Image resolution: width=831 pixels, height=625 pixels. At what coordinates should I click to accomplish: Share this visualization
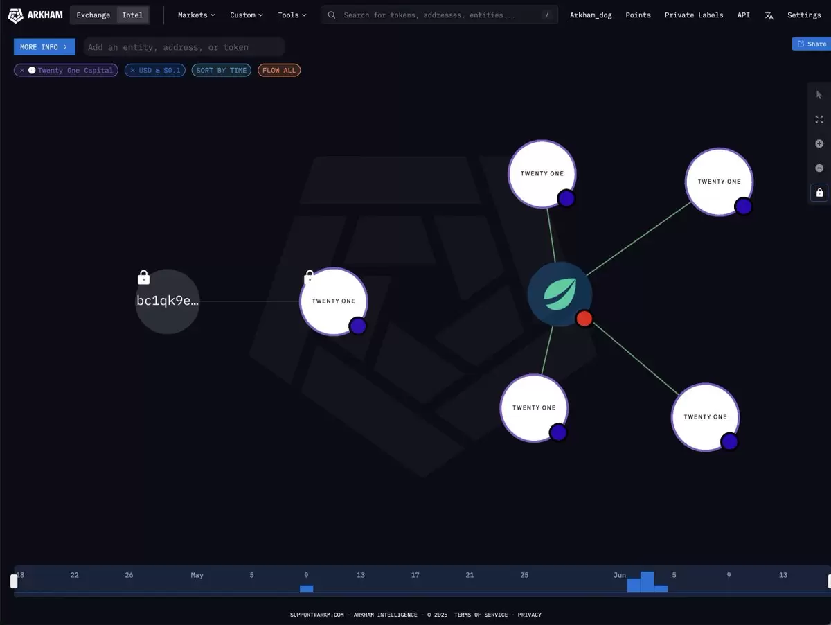point(812,44)
